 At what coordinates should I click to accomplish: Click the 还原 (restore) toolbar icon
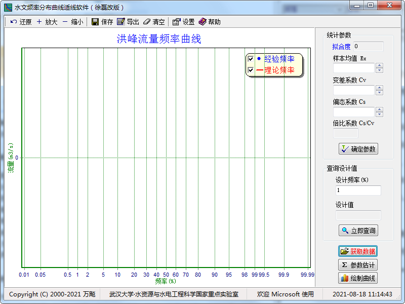[x=14, y=22]
